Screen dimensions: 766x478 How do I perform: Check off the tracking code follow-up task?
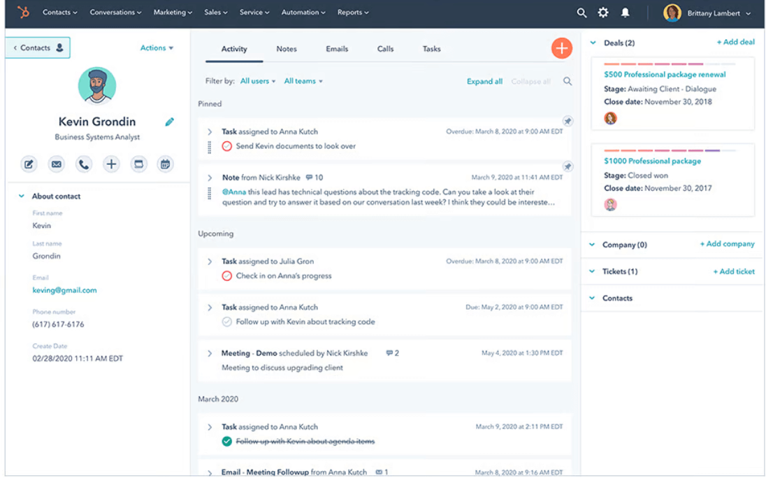(x=226, y=321)
